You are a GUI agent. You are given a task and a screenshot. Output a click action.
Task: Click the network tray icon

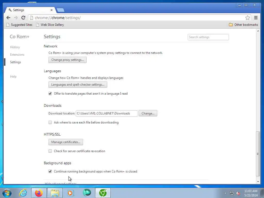point(232,193)
